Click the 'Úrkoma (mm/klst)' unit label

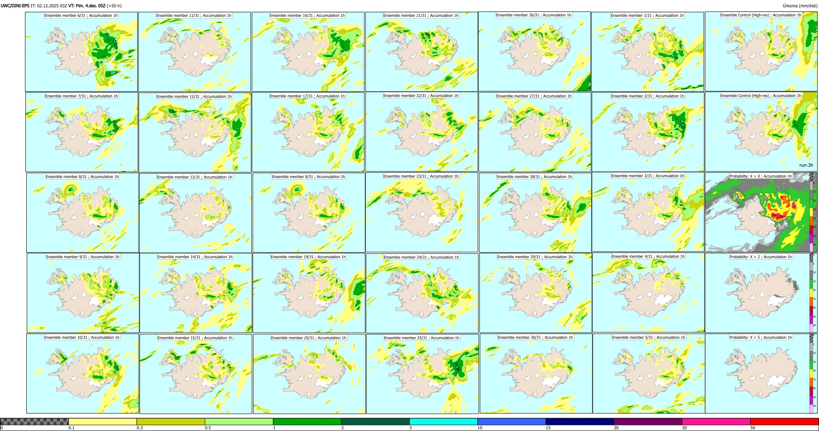[799, 6]
